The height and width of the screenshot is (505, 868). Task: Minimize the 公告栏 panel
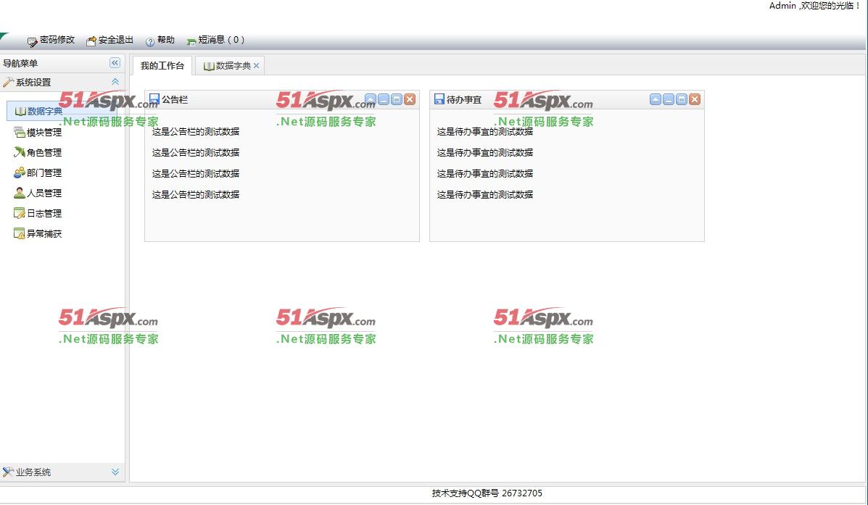point(384,99)
